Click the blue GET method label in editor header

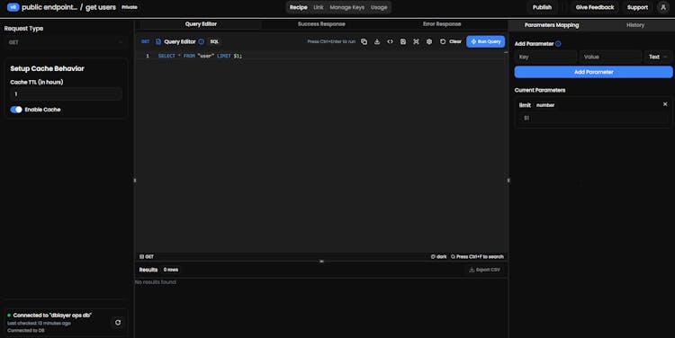146,41
